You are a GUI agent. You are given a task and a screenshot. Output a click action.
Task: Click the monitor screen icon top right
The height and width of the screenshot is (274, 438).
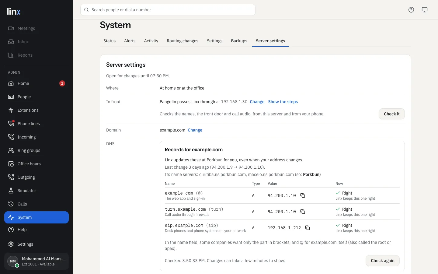tap(425, 10)
